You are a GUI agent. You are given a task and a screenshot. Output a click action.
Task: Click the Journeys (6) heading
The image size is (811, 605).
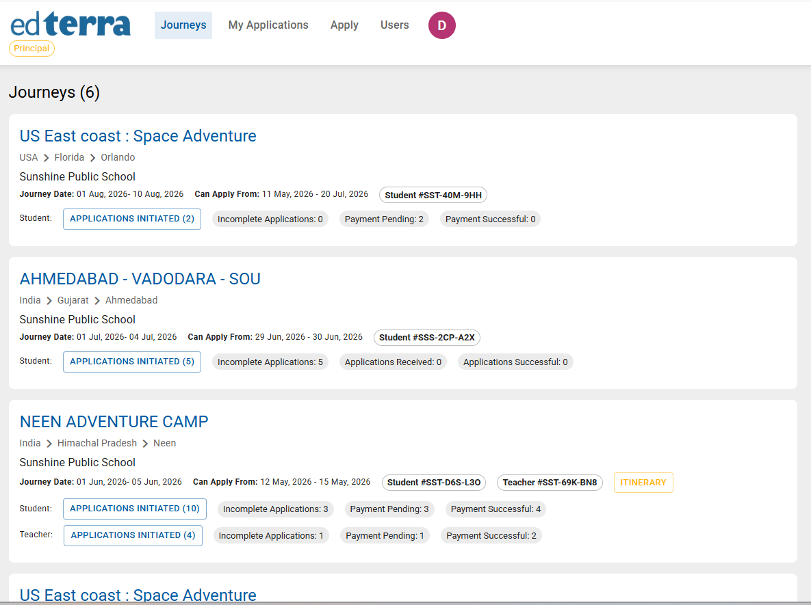54,92
